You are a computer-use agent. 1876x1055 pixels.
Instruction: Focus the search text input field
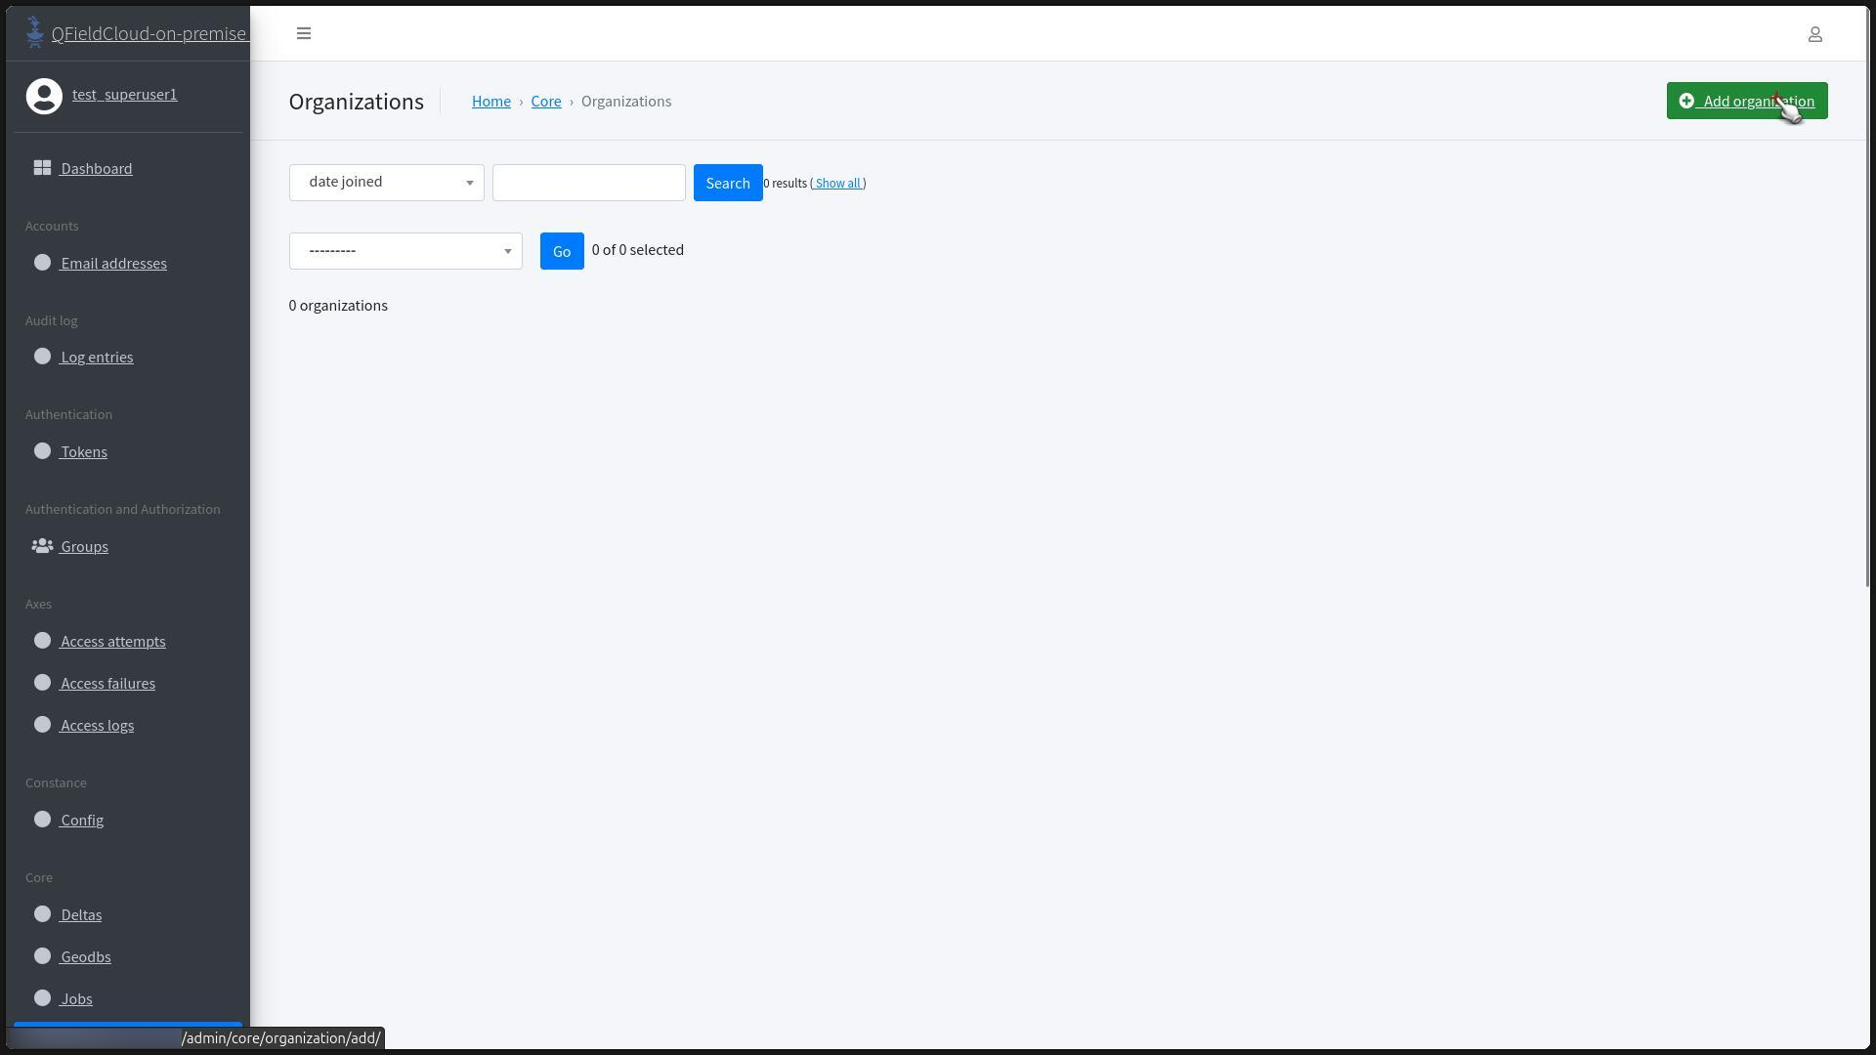pos(588,183)
